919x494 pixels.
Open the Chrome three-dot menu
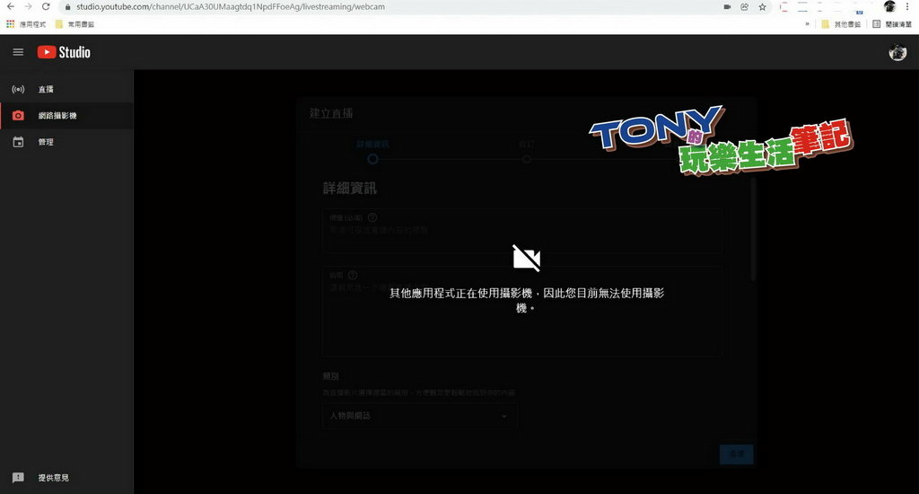[x=907, y=6]
